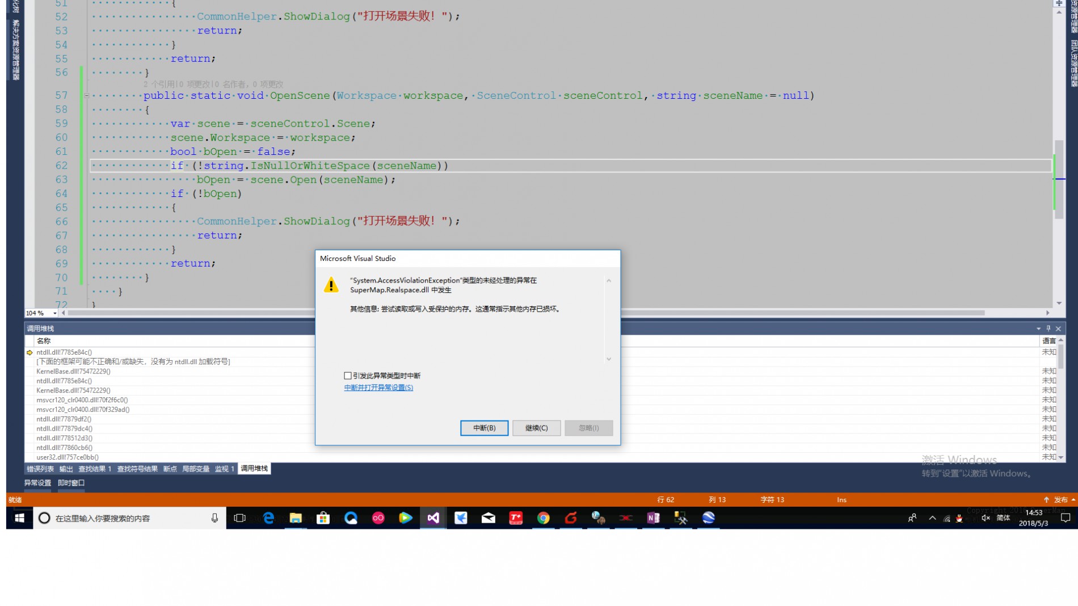Click the OpenScene method name on line 57
The width and height of the screenshot is (1078, 606).
(x=300, y=95)
